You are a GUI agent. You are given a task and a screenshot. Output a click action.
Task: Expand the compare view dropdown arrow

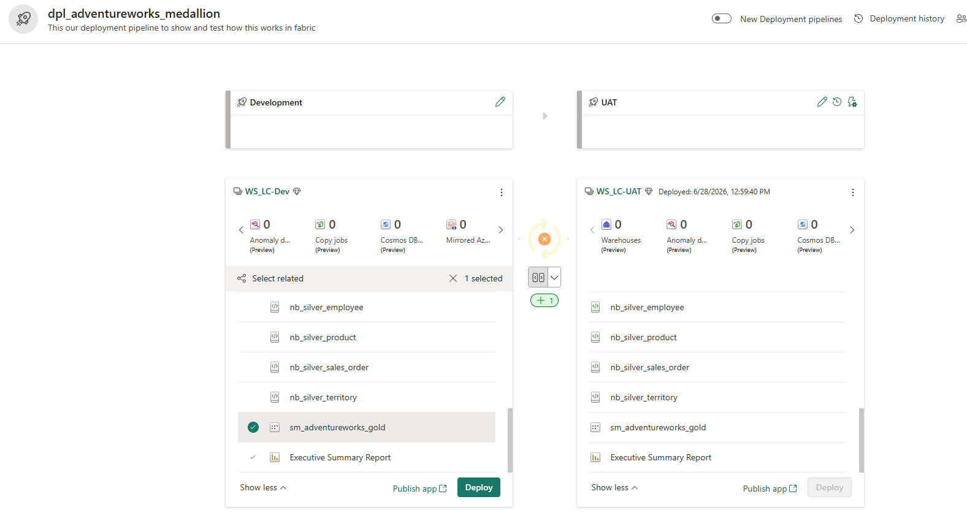click(x=554, y=277)
